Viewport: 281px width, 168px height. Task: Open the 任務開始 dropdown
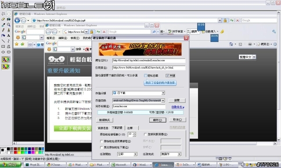click(136, 154)
